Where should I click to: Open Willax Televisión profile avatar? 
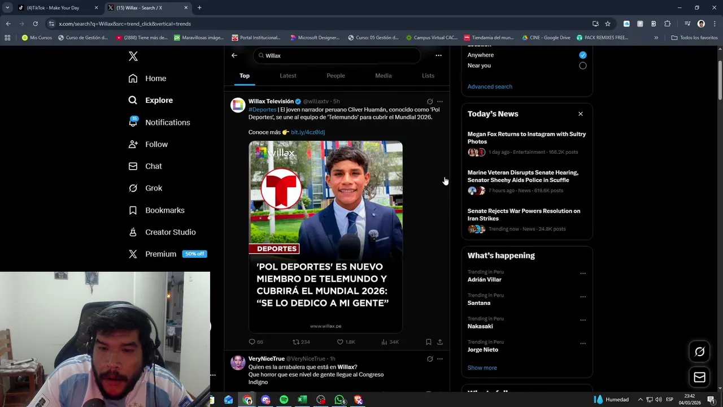238,105
